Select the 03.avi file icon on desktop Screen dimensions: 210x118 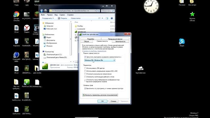coord(16,29)
